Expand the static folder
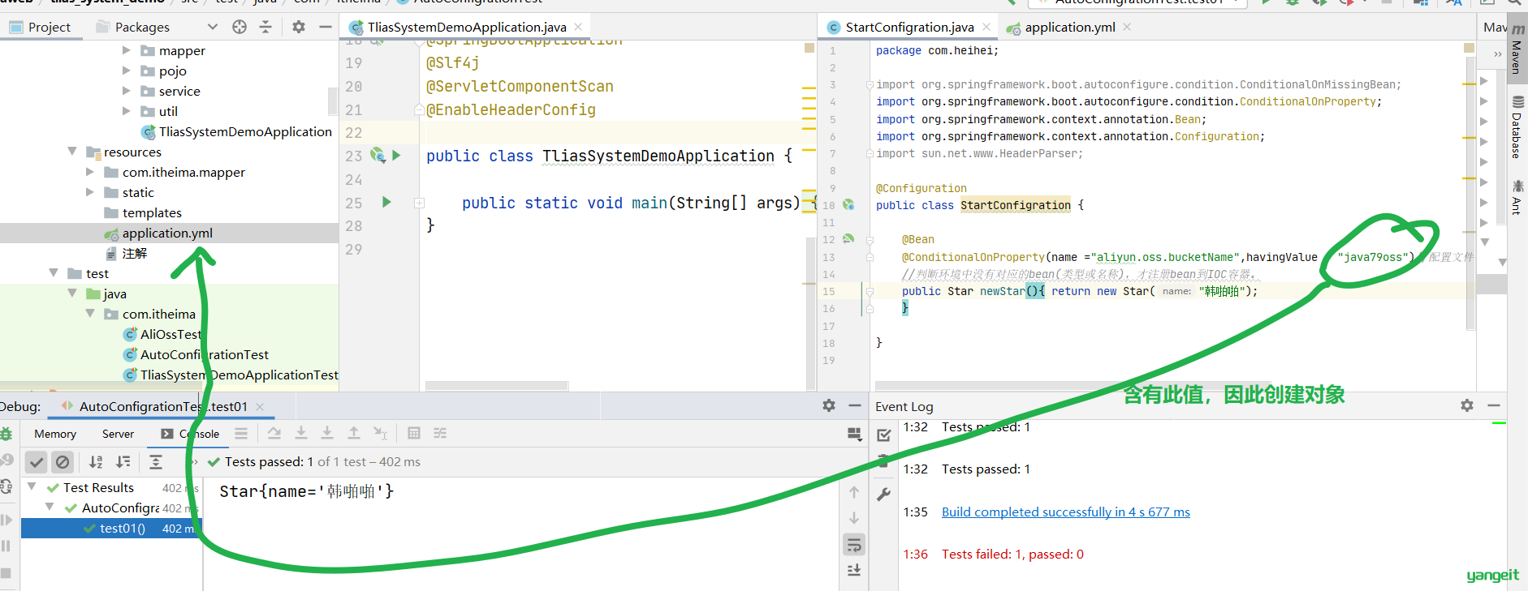This screenshot has width=1528, height=591. [90, 192]
